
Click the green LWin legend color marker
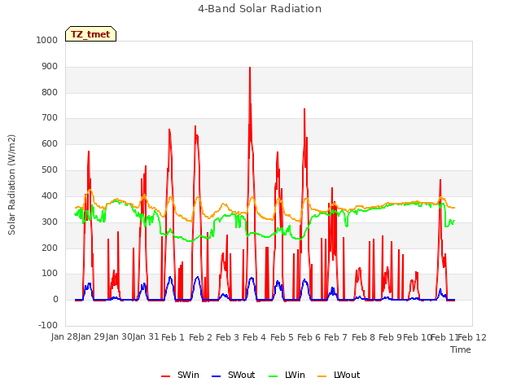[273, 376]
